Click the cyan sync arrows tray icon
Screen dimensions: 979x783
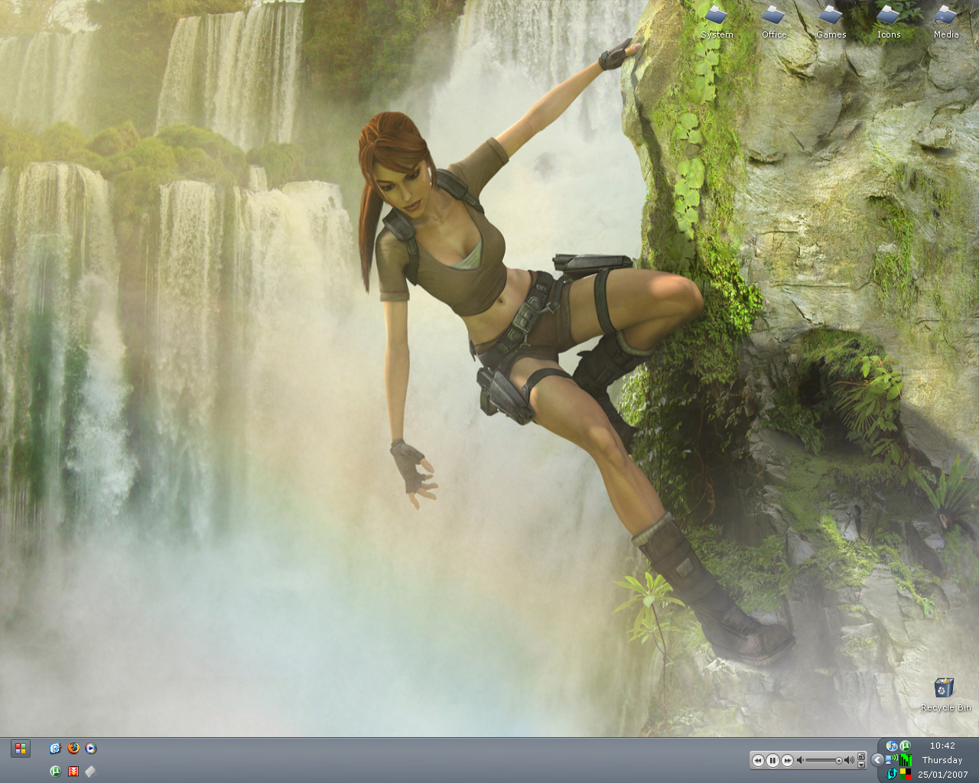point(892,774)
